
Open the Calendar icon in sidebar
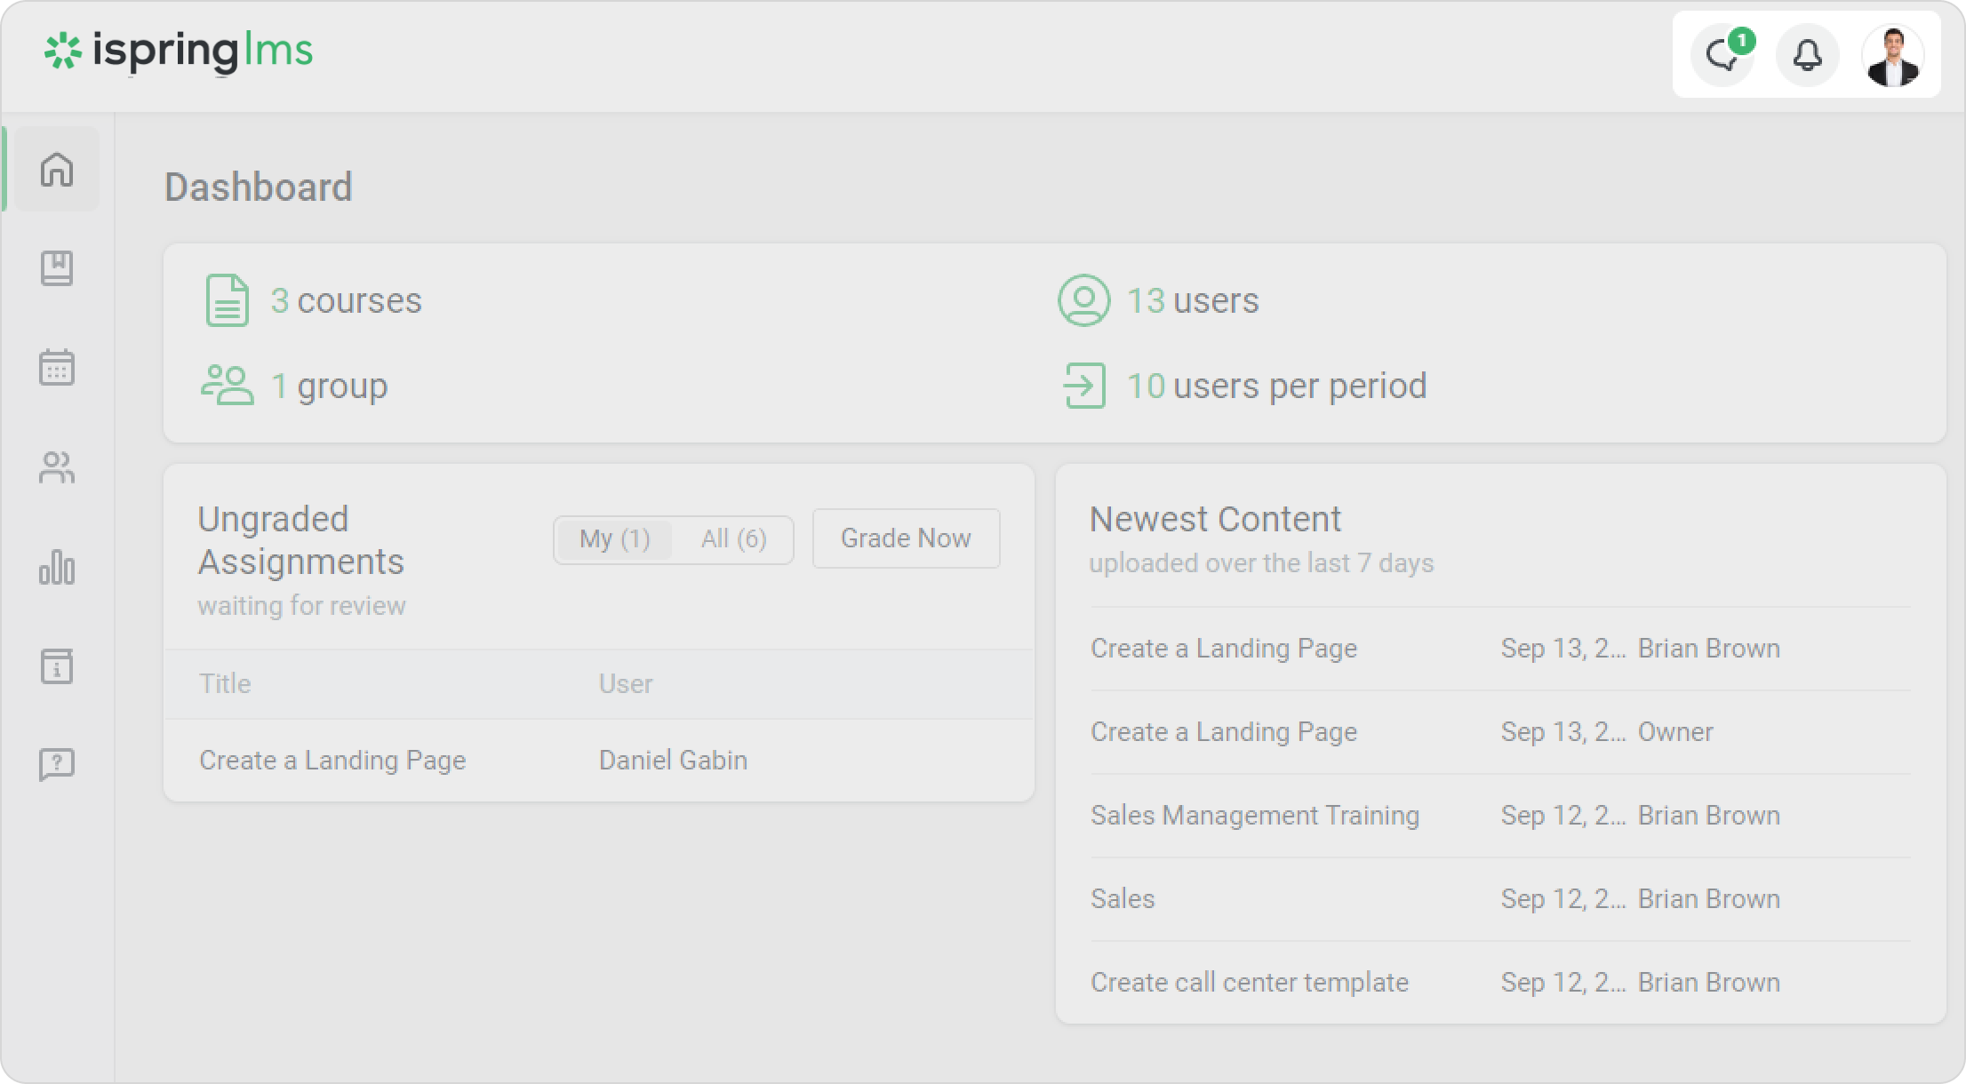point(57,367)
